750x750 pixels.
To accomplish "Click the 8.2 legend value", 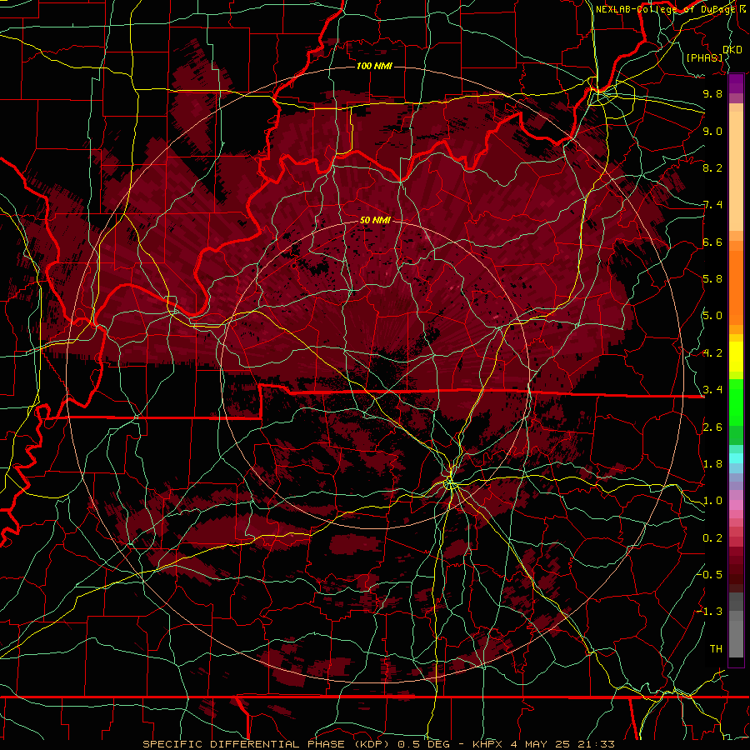I will pos(712,167).
